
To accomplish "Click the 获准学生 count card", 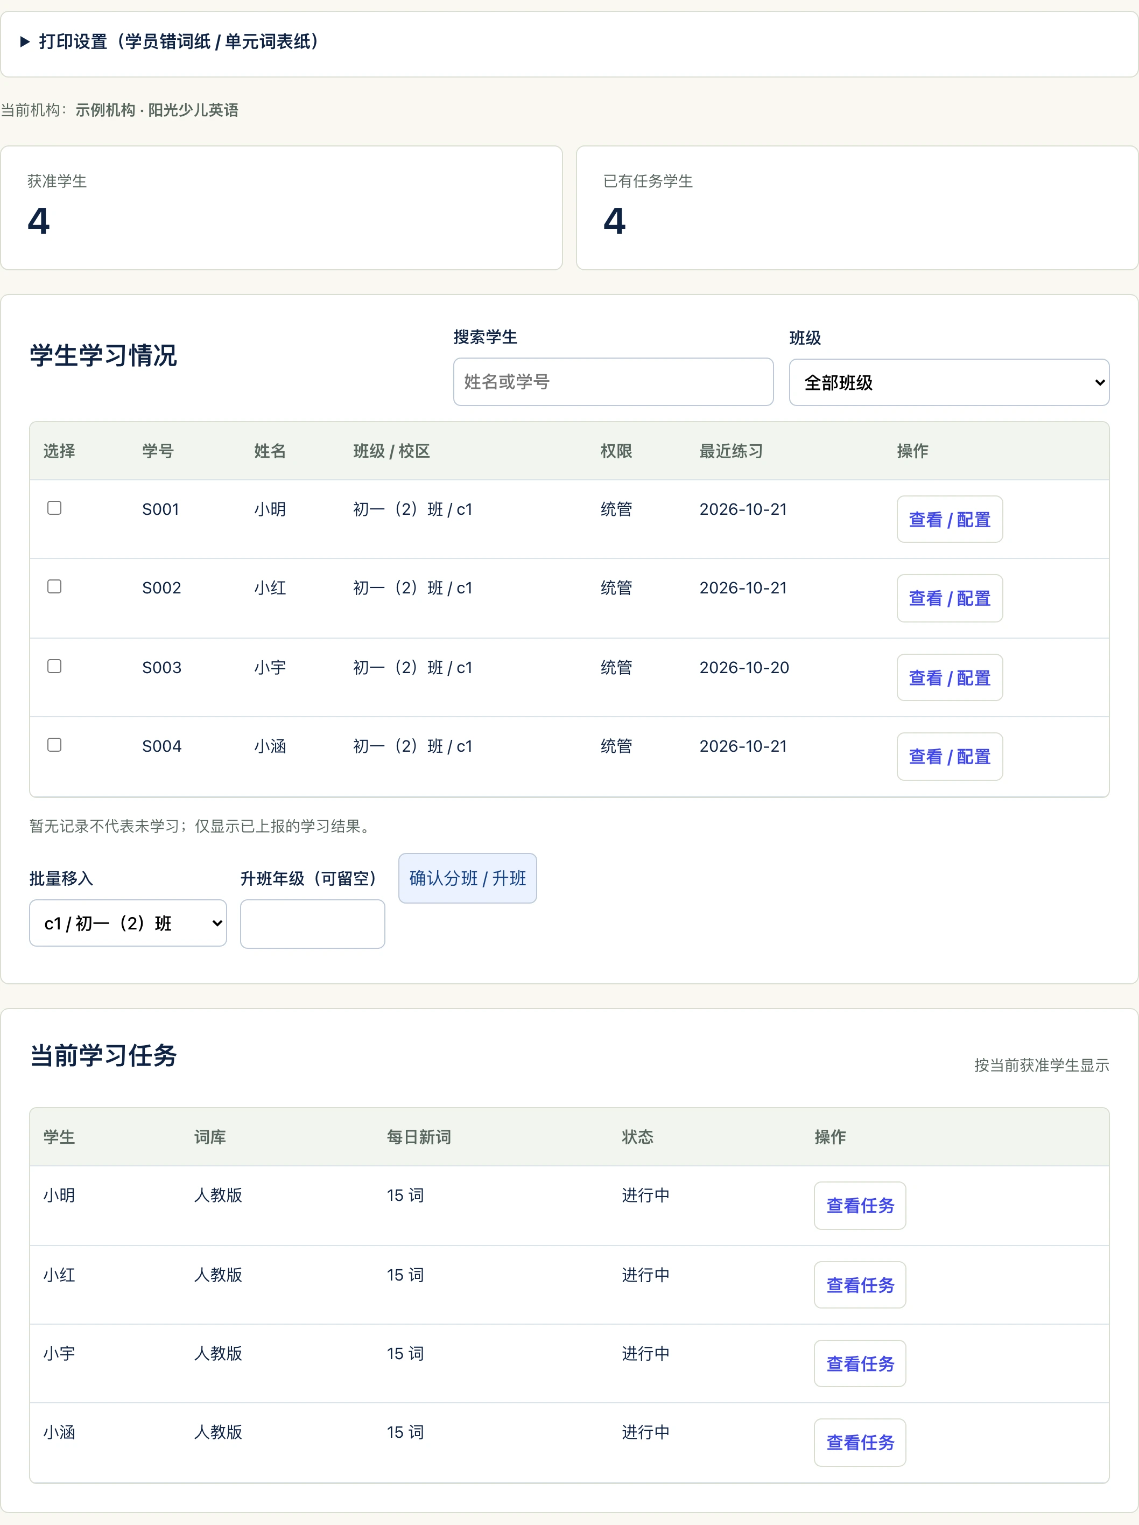I will coord(281,207).
